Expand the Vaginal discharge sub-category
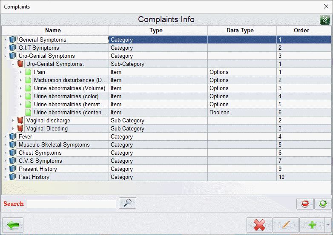This screenshot has width=333, height=235. (13, 121)
